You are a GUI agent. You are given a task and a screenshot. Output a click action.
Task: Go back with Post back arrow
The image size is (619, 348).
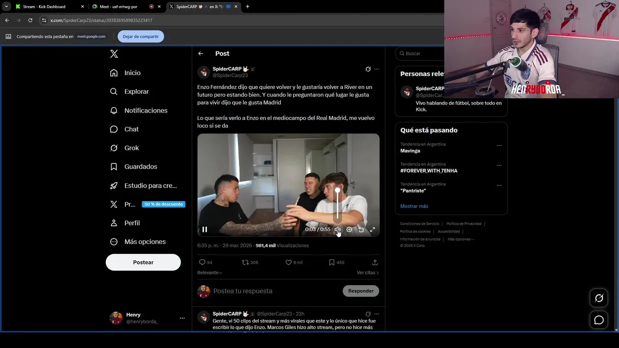pos(201,54)
